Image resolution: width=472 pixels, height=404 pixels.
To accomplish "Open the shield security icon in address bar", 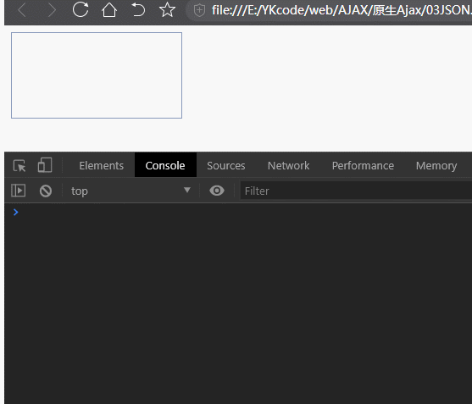I will click(199, 10).
